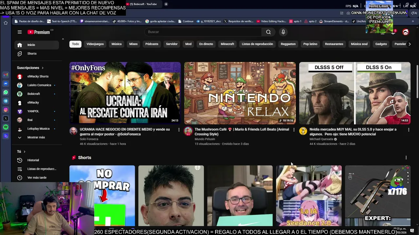Viewport: 419px width, 235px height.
Task: Open Video Editing Hacks bookmark
Action: click(x=272, y=21)
